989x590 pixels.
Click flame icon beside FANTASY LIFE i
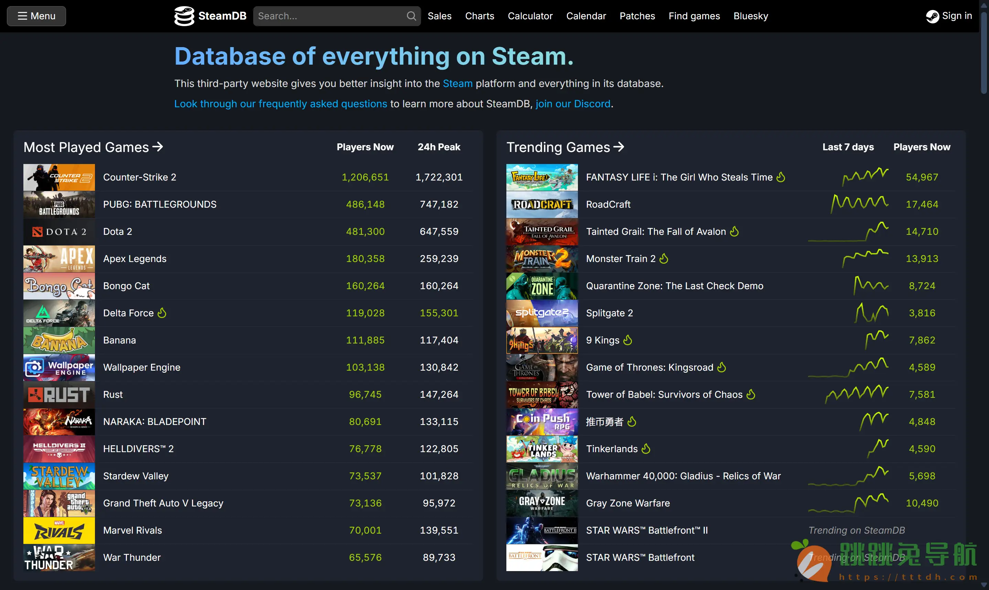click(781, 177)
